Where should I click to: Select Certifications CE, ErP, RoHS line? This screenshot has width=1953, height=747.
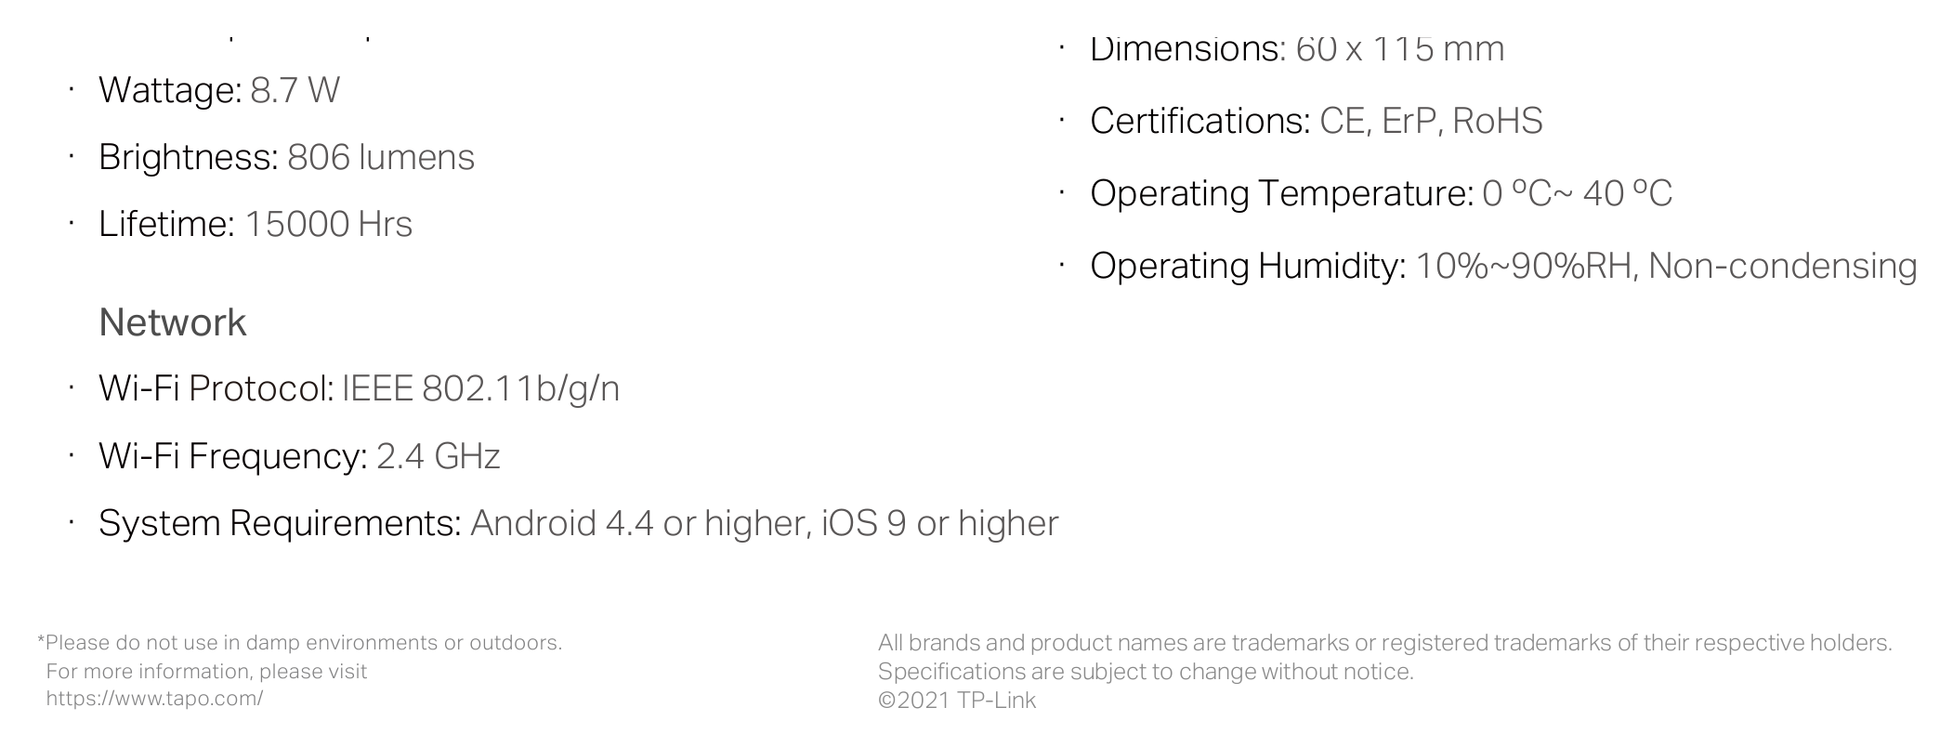pyautogui.click(x=1316, y=121)
